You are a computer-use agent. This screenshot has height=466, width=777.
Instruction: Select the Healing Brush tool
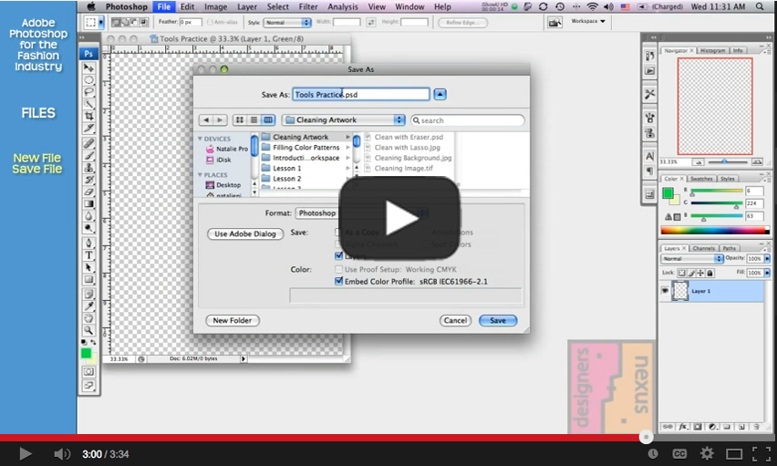(88, 143)
